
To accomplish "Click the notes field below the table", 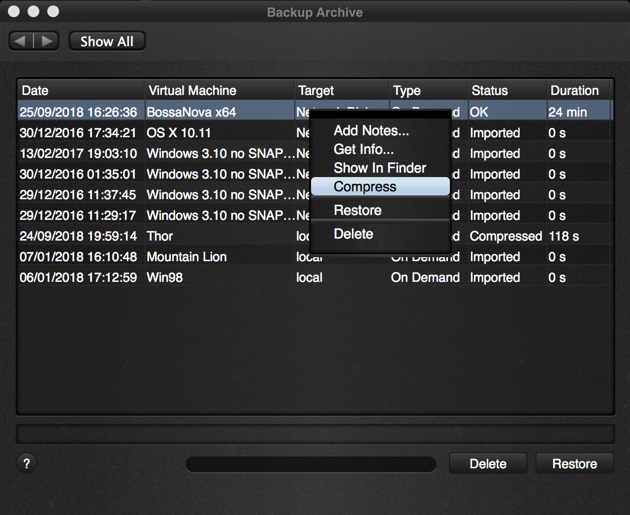I will 315,434.
